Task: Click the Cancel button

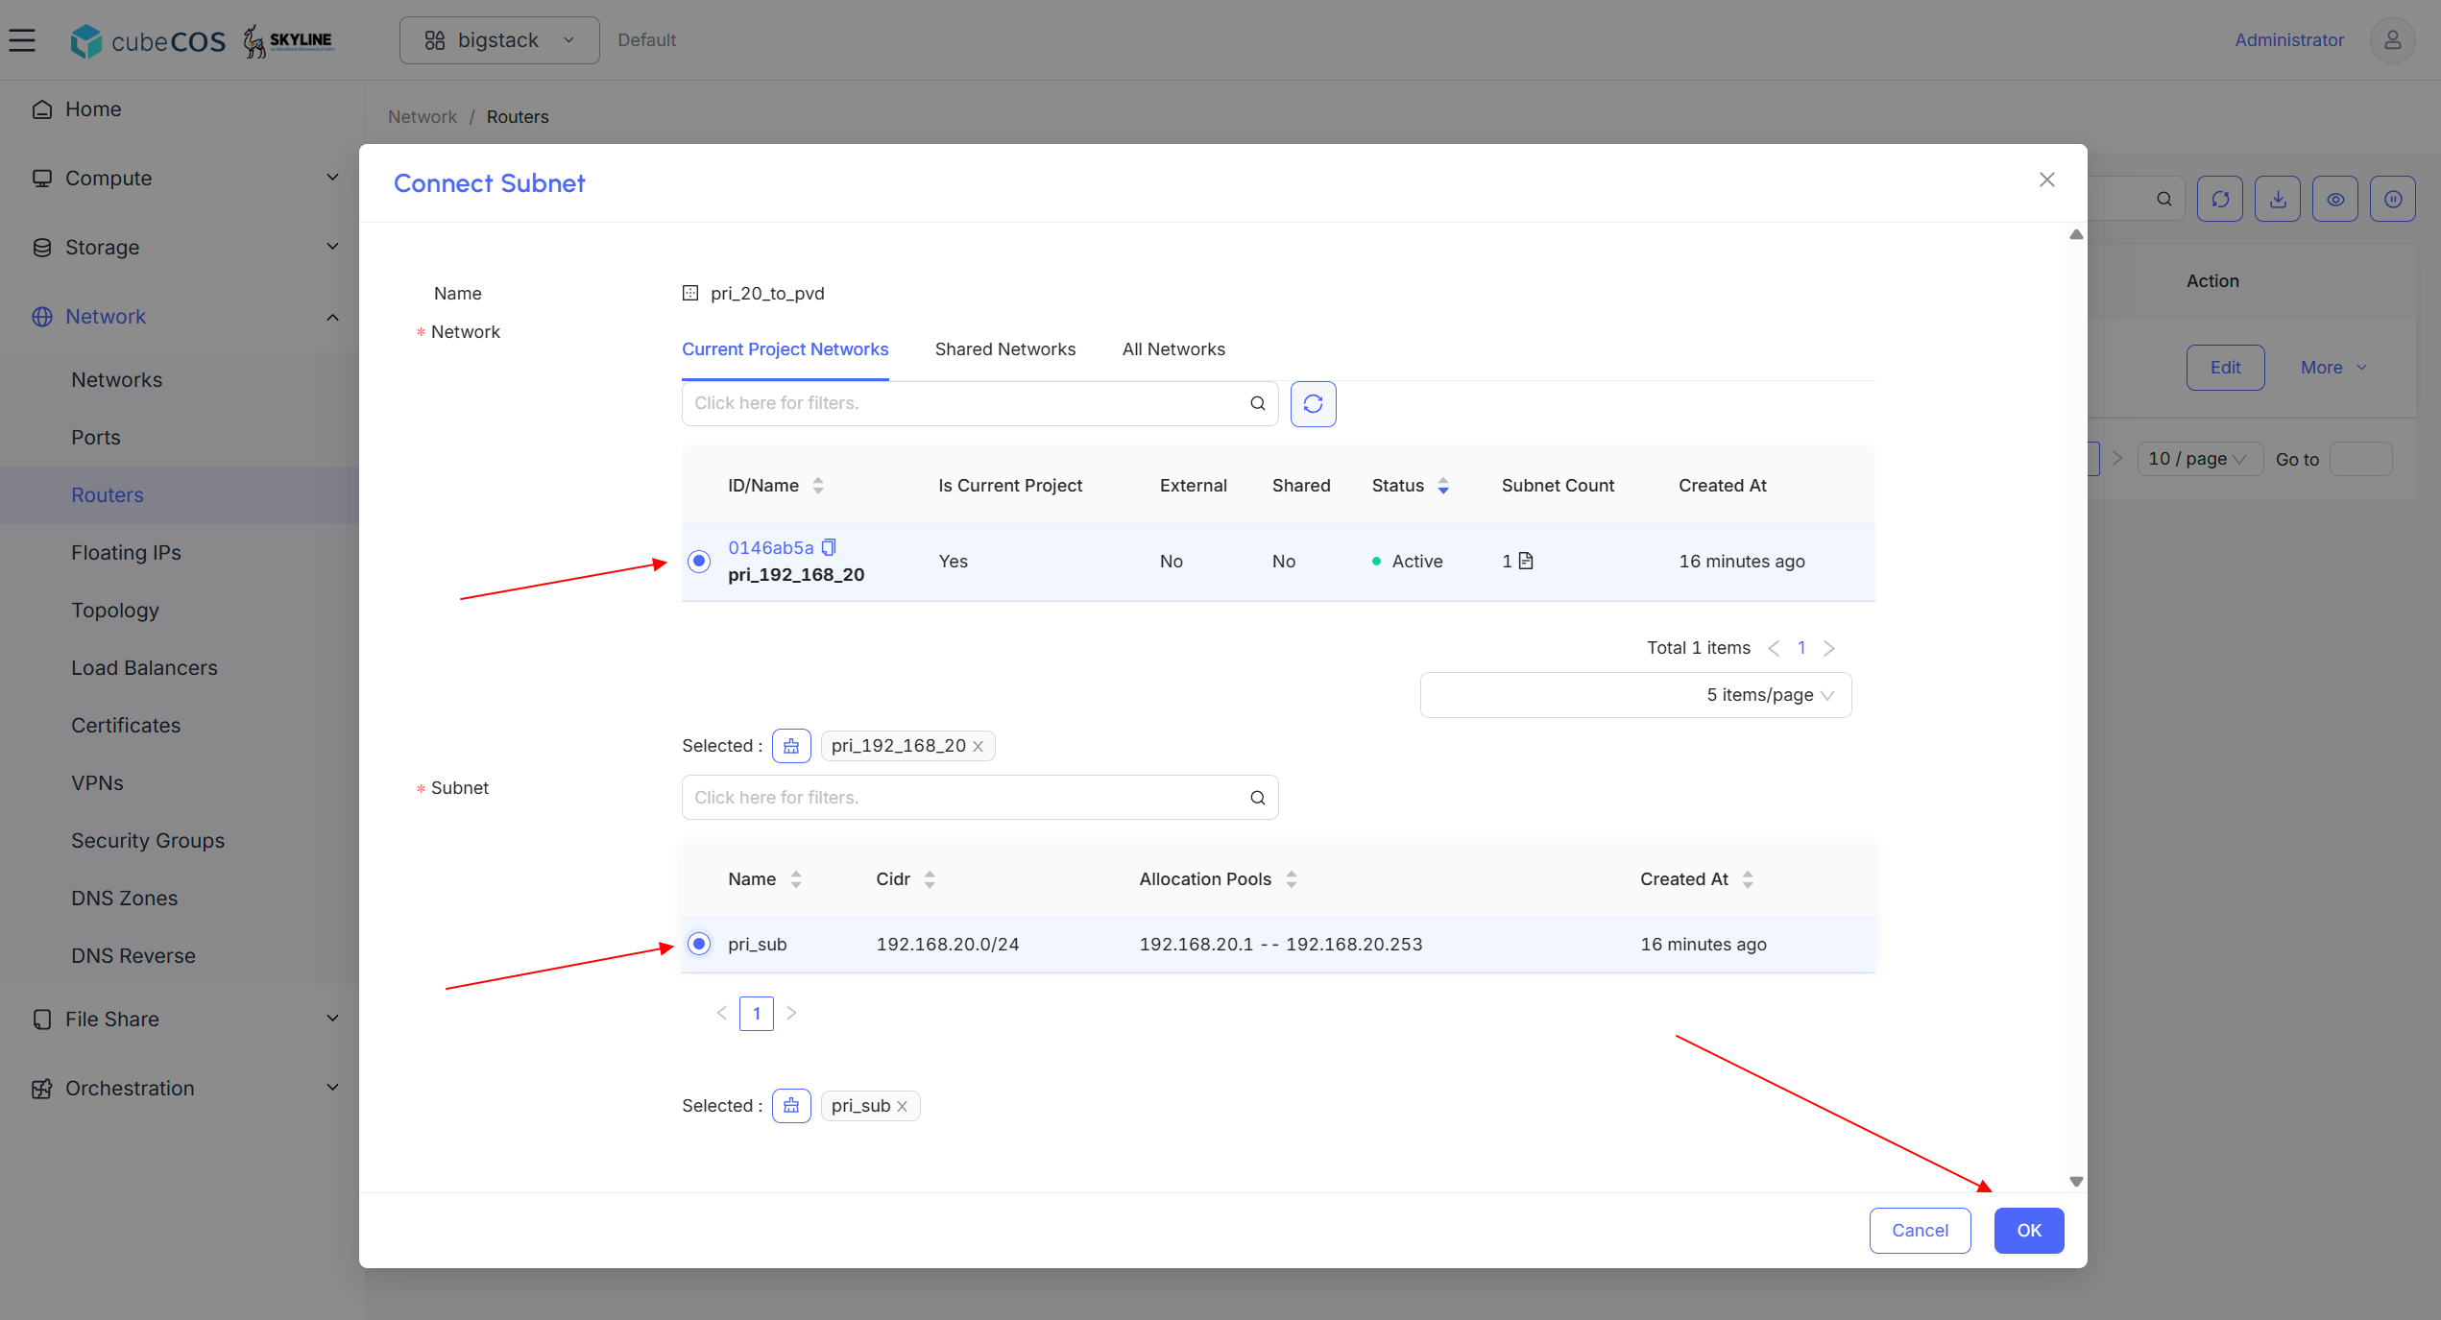Action: point(1920,1231)
